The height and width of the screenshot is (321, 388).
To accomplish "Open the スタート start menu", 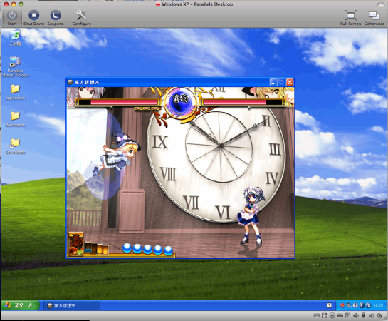I will click(x=20, y=305).
